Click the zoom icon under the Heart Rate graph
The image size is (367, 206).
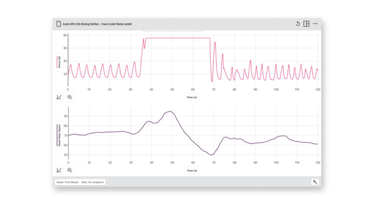point(70,170)
